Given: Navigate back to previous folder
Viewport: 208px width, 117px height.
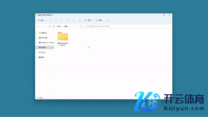Looking at the screenshot, I should tap(38, 26).
